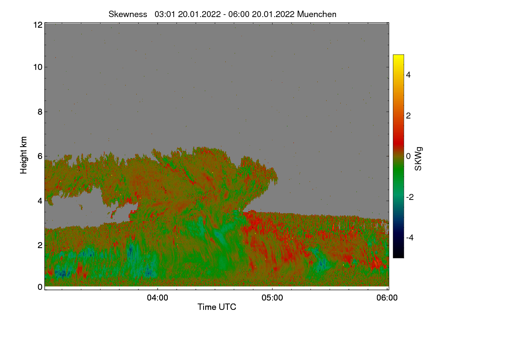Click the 04:00 time tick label
511x341 pixels.
[x=158, y=298]
